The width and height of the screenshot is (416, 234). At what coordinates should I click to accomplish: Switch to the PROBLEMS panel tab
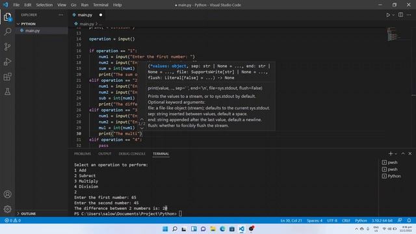[x=83, y=153]
